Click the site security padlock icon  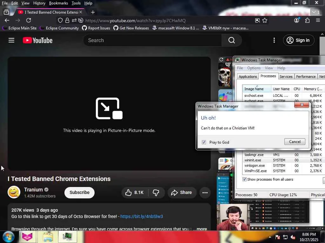[x=67, y=21]
